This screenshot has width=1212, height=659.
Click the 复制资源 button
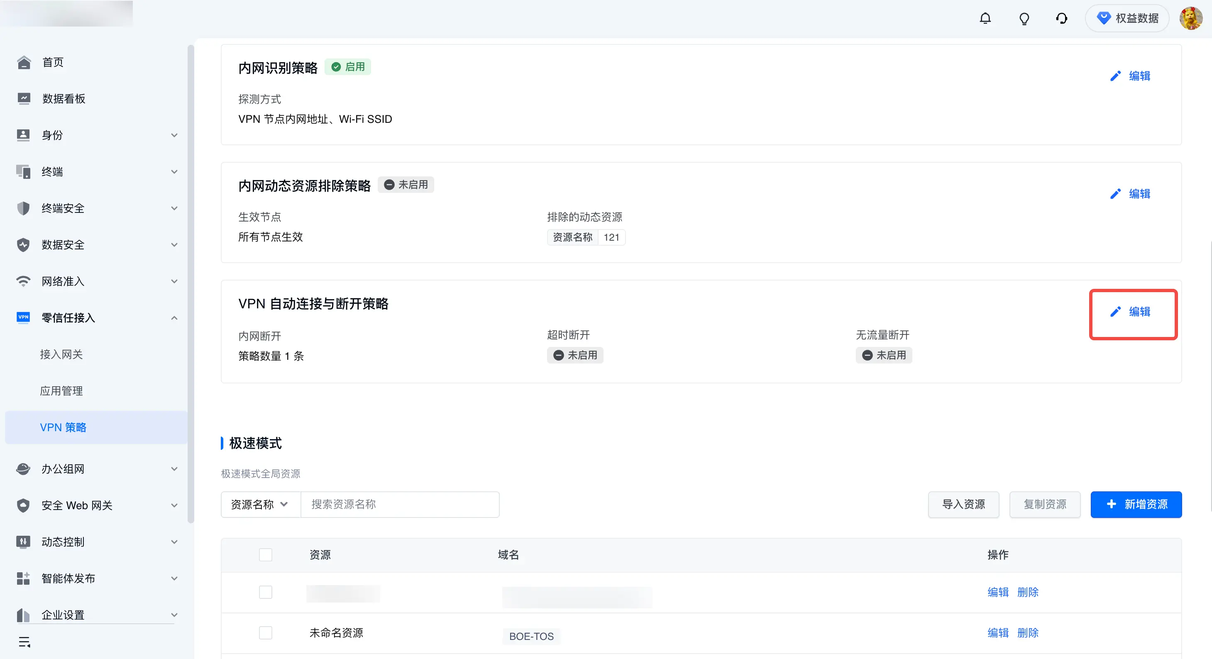[x=1044, y=504]
